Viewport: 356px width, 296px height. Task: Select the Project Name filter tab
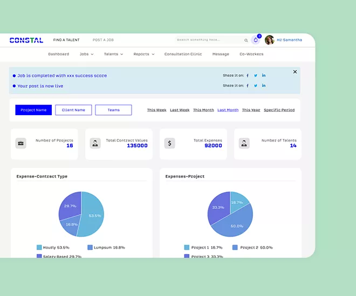pyautogui.click(x=33, y=110)
